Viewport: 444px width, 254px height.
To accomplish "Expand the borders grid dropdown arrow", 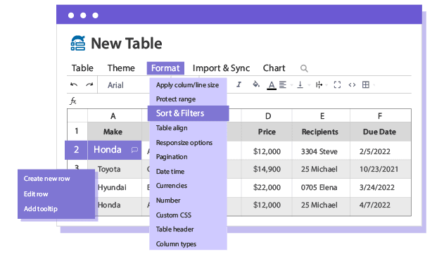I will (x=374, y=85).
